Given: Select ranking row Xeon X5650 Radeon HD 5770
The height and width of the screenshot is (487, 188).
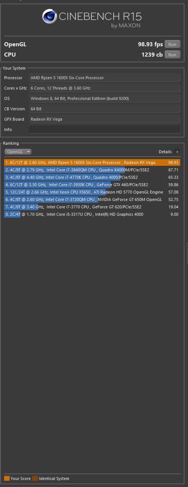Looking at the screenshot, I should pos(92,192).
